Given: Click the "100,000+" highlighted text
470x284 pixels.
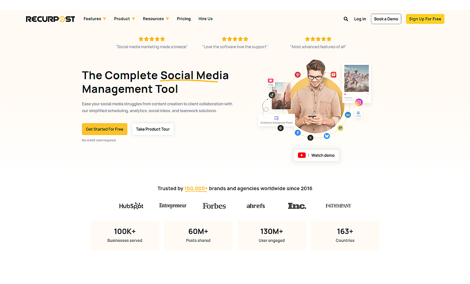Looking at the screenshot, I should 196,188.
